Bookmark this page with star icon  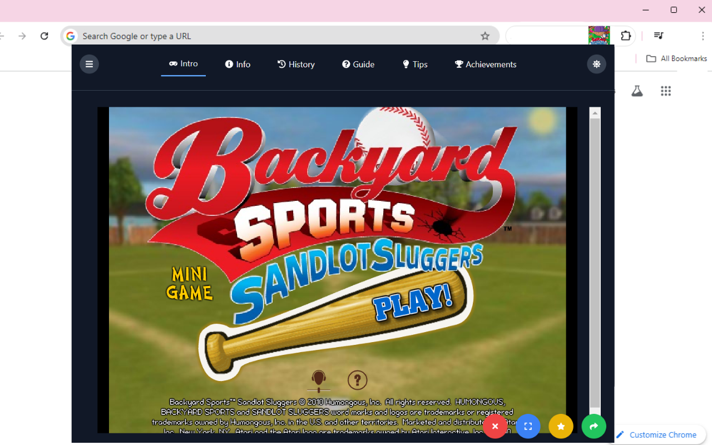(485, 36)
